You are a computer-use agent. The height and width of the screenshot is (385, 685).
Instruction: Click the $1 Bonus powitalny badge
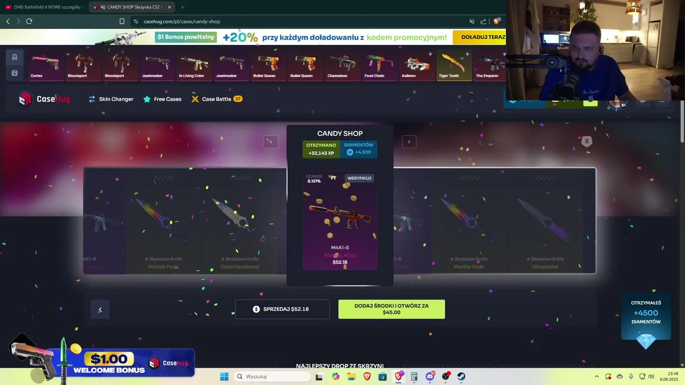(x=186, y=37)
